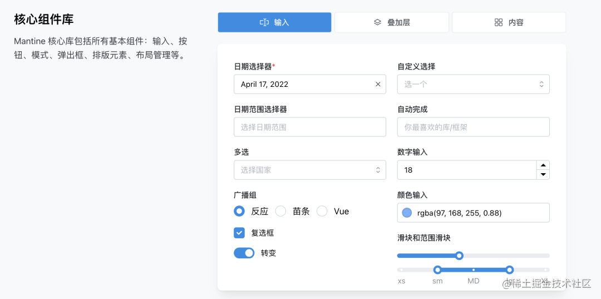601x299 pixels.
Task: Click the range slider left thumb at sm
Action: point(437,270)
